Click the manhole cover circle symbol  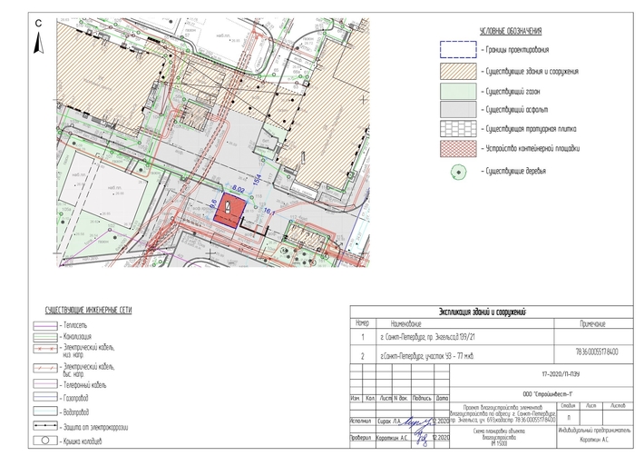[x=45, y=441]
